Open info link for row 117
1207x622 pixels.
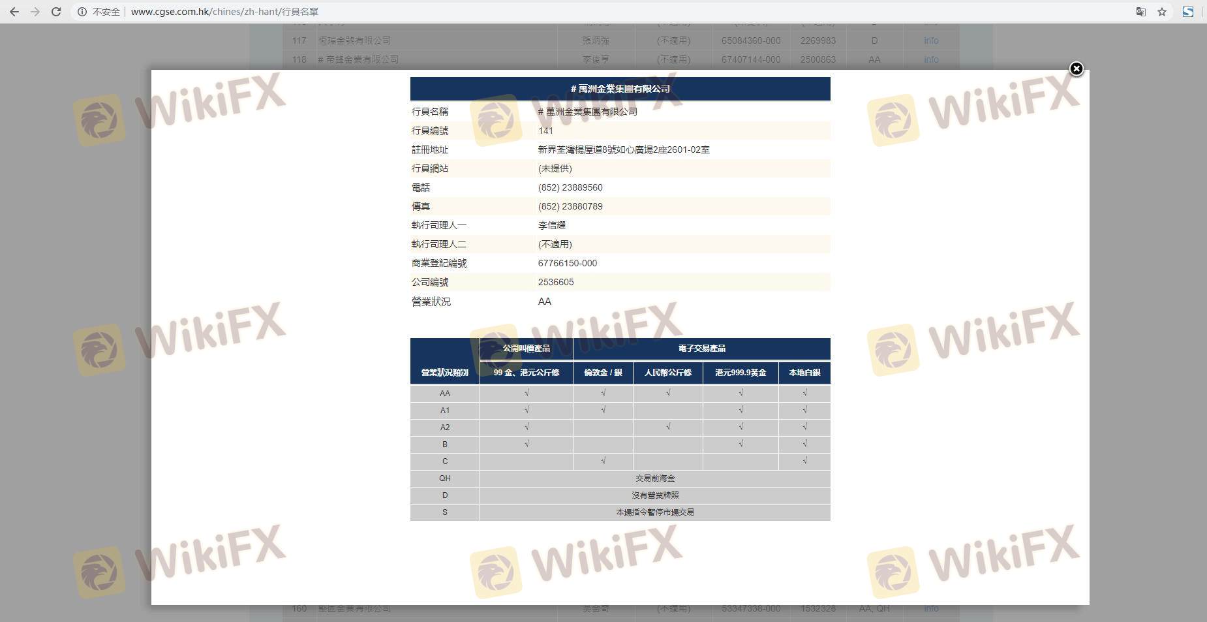[931, 40]
